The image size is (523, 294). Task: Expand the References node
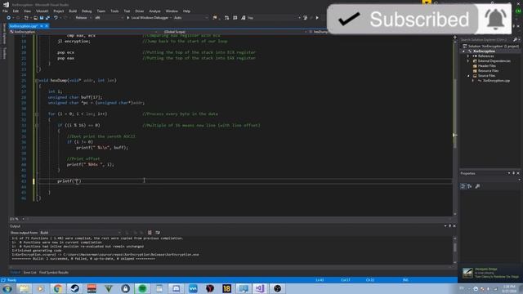(468, 56)
